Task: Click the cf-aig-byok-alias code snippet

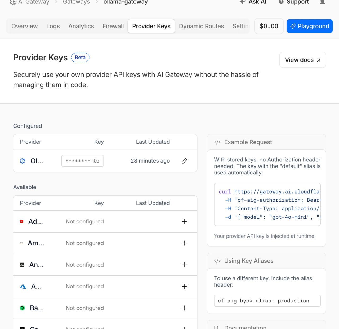Action: 267,301
